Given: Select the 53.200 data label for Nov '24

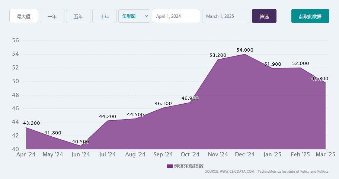Looking at the screenshot, I should tap(218, 55).
